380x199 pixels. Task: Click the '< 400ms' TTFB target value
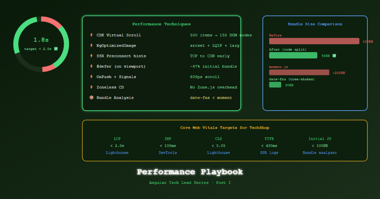click(x=269, y=146)
